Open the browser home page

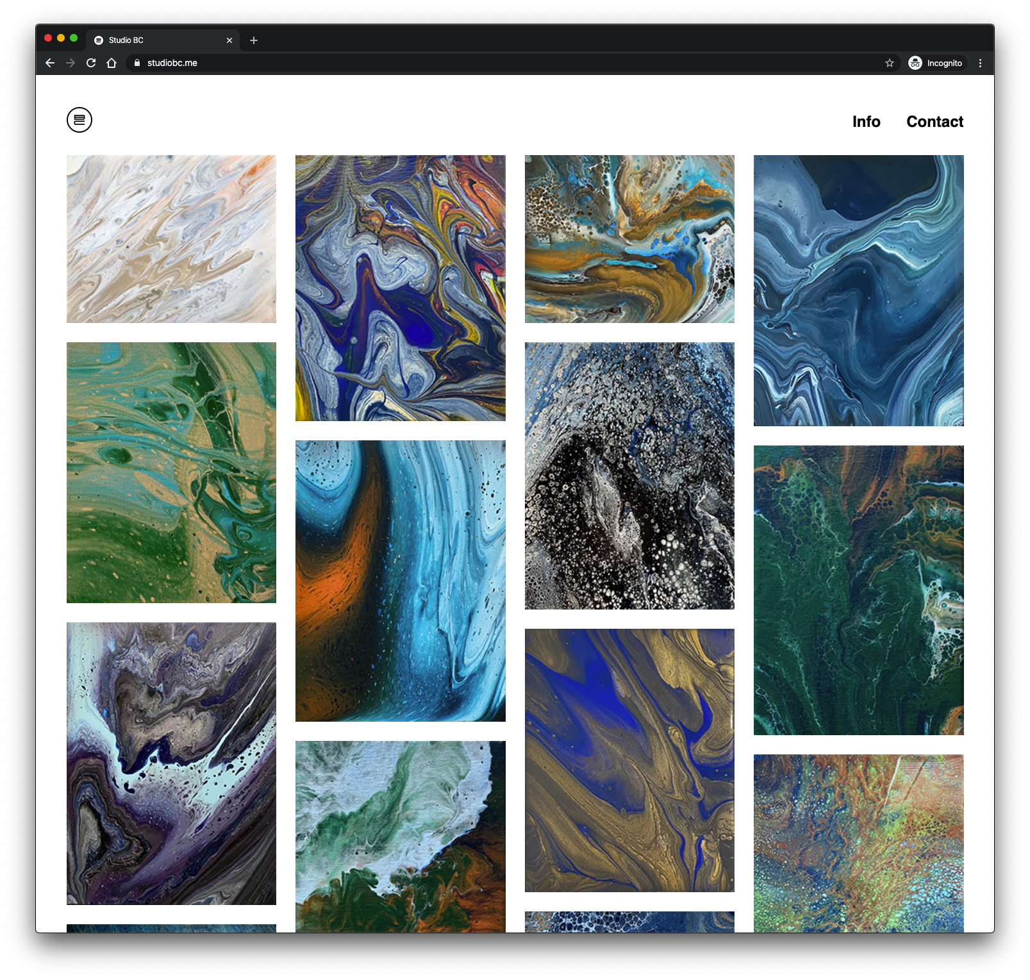[x=112, y=63]
